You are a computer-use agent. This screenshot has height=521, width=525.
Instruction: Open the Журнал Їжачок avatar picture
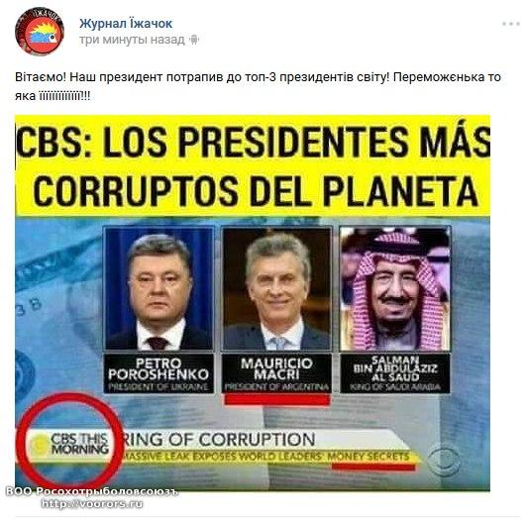[40, 31]
